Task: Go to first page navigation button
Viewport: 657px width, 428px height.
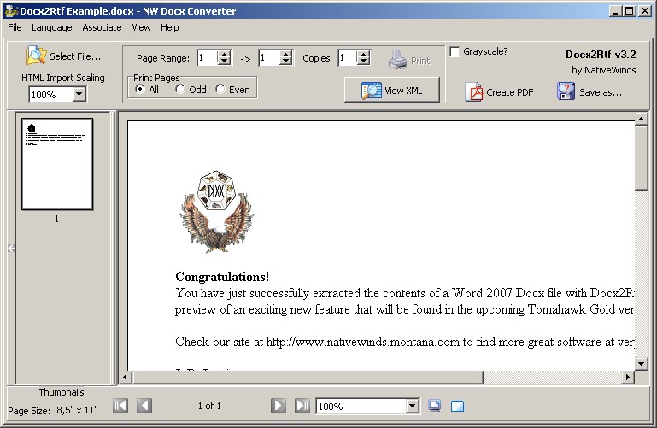Action: 120,406
